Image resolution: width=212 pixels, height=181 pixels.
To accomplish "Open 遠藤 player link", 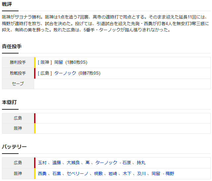I will click(x=57, y=163).
